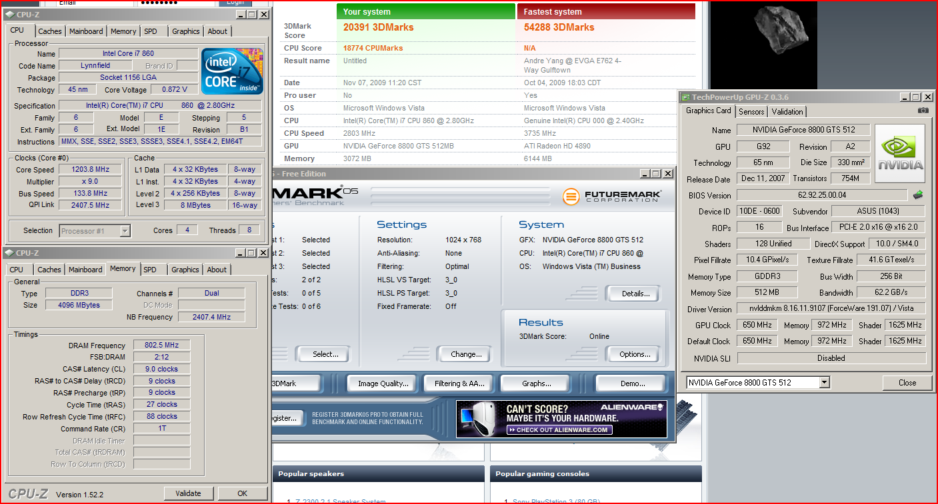Click the Validate button in CPU-Z
The height and width of the screenshot is (504, 938).
(188, 493)
